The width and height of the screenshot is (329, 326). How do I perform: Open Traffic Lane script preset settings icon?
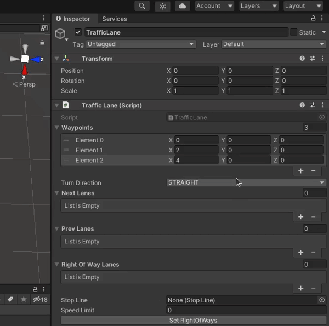tap(312, 105)
